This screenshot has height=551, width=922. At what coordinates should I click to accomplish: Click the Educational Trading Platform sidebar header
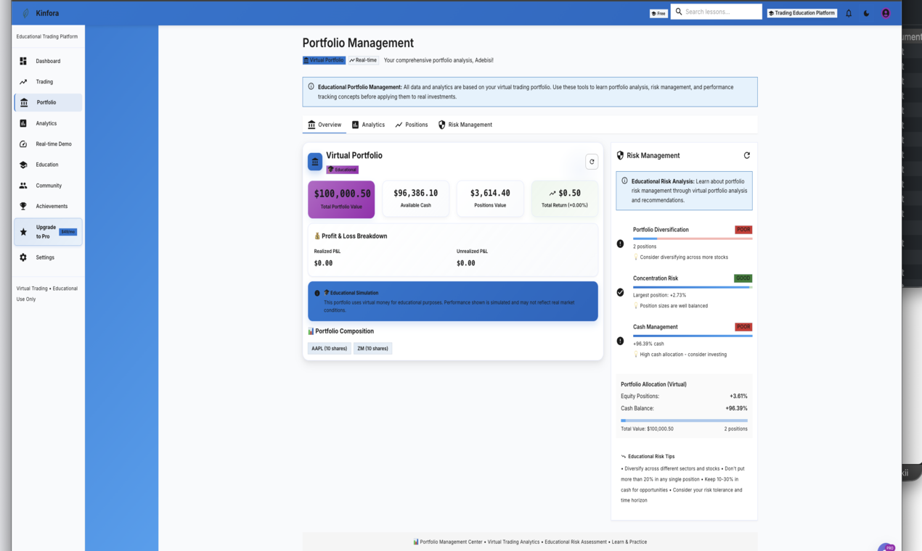pos(47,36)
